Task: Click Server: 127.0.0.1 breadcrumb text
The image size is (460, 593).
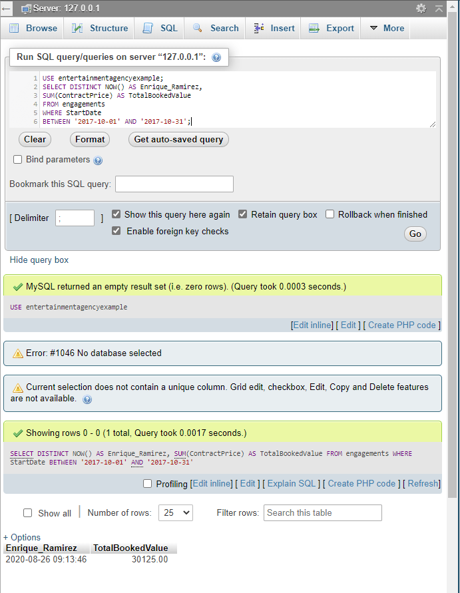Action: pyautogui.click(x=66, y=9)
